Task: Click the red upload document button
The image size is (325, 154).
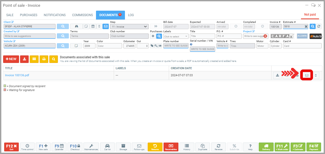Action: coord(24,59)
